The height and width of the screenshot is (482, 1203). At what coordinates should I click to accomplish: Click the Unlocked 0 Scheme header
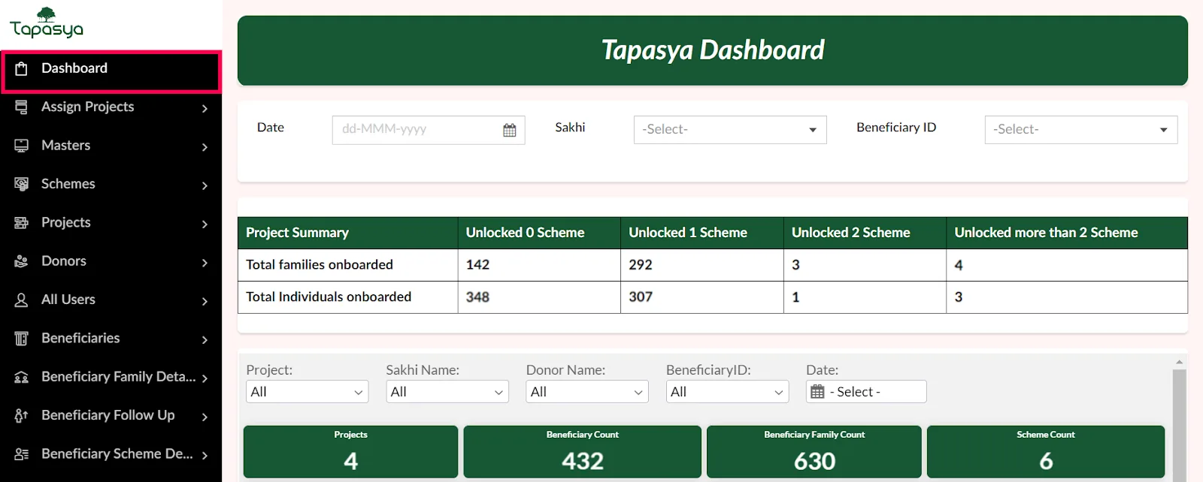[x=539, y=233]
